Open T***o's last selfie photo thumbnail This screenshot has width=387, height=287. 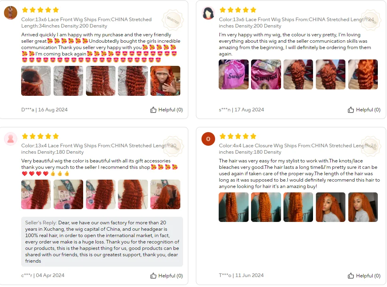pos(363,207)
